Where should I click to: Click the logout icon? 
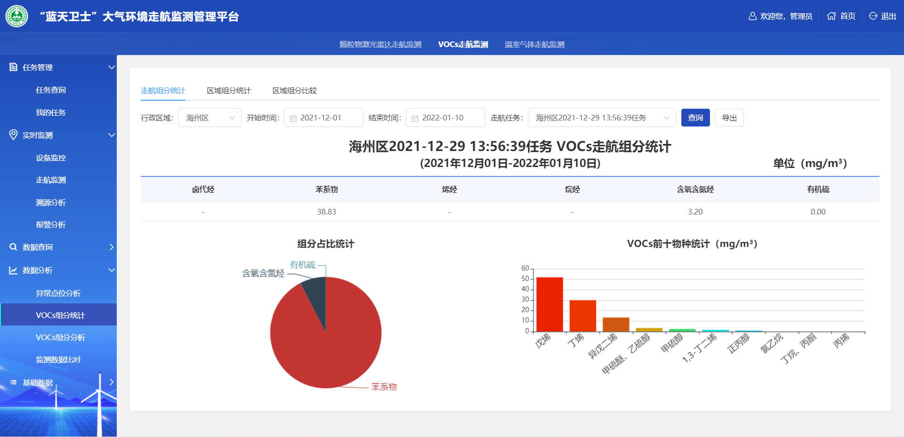873,16
